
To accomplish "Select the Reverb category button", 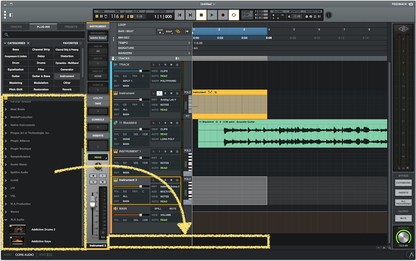I will 67,89.
